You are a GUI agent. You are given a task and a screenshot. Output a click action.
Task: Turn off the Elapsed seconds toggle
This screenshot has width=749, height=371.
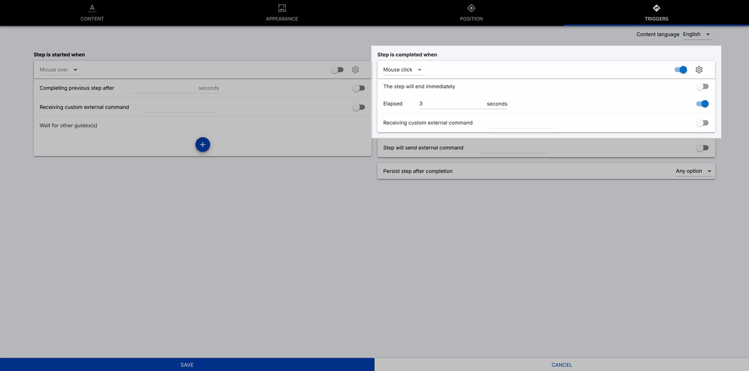click(x=702, y=104)
